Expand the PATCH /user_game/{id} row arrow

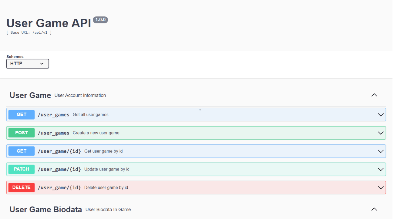click(381, 169)
